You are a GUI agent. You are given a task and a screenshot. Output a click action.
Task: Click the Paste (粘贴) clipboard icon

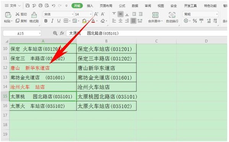point(8,15)
